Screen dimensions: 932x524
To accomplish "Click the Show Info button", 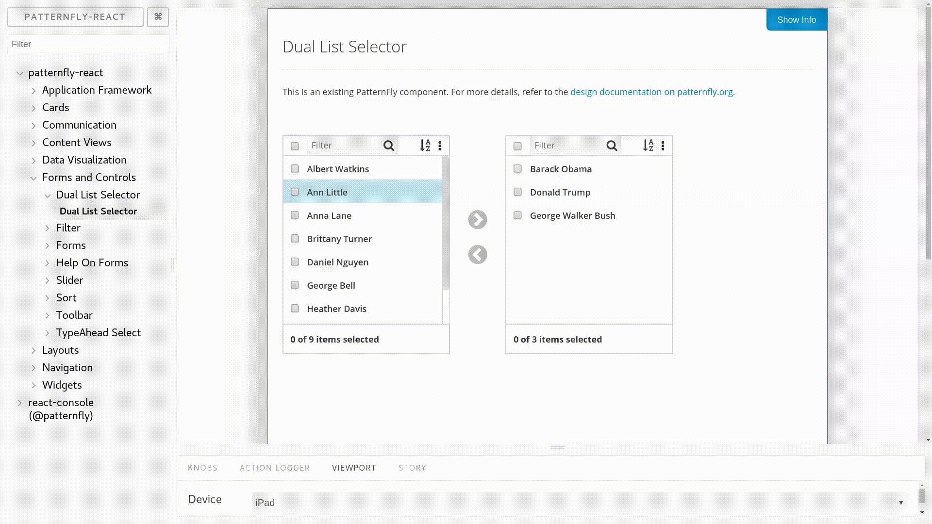I will (796, 20).
